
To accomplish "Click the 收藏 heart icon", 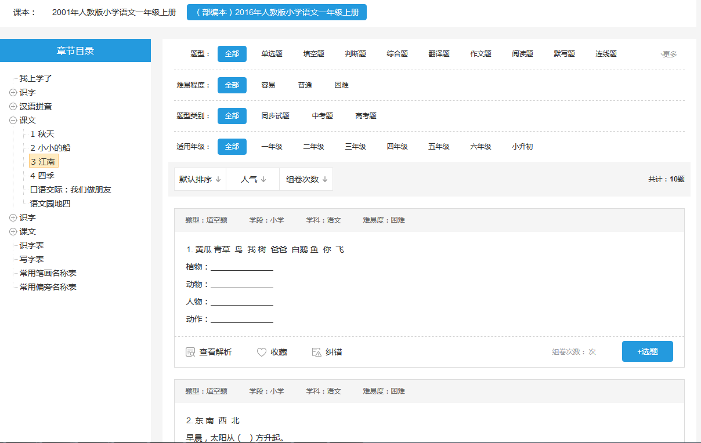I will 262,352.
